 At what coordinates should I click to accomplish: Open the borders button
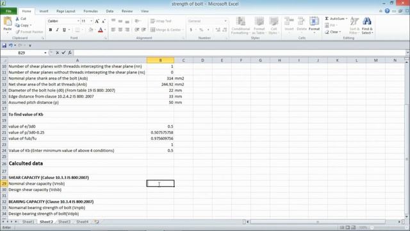[x=78, y=30]
